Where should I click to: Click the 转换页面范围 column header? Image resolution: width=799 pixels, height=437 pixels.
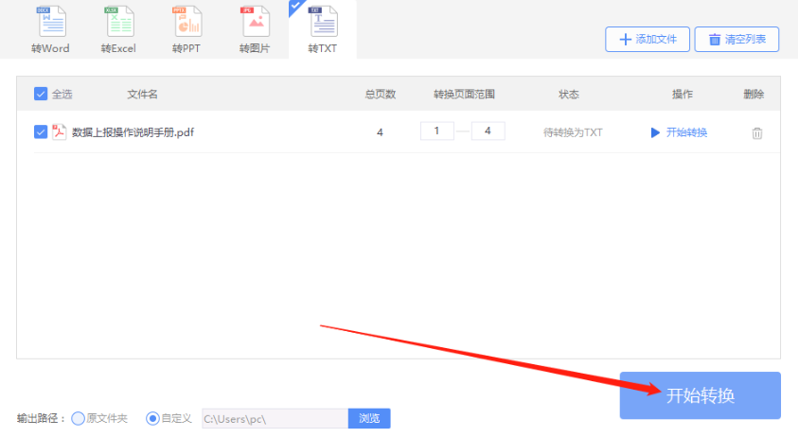(x=464, y=95)
